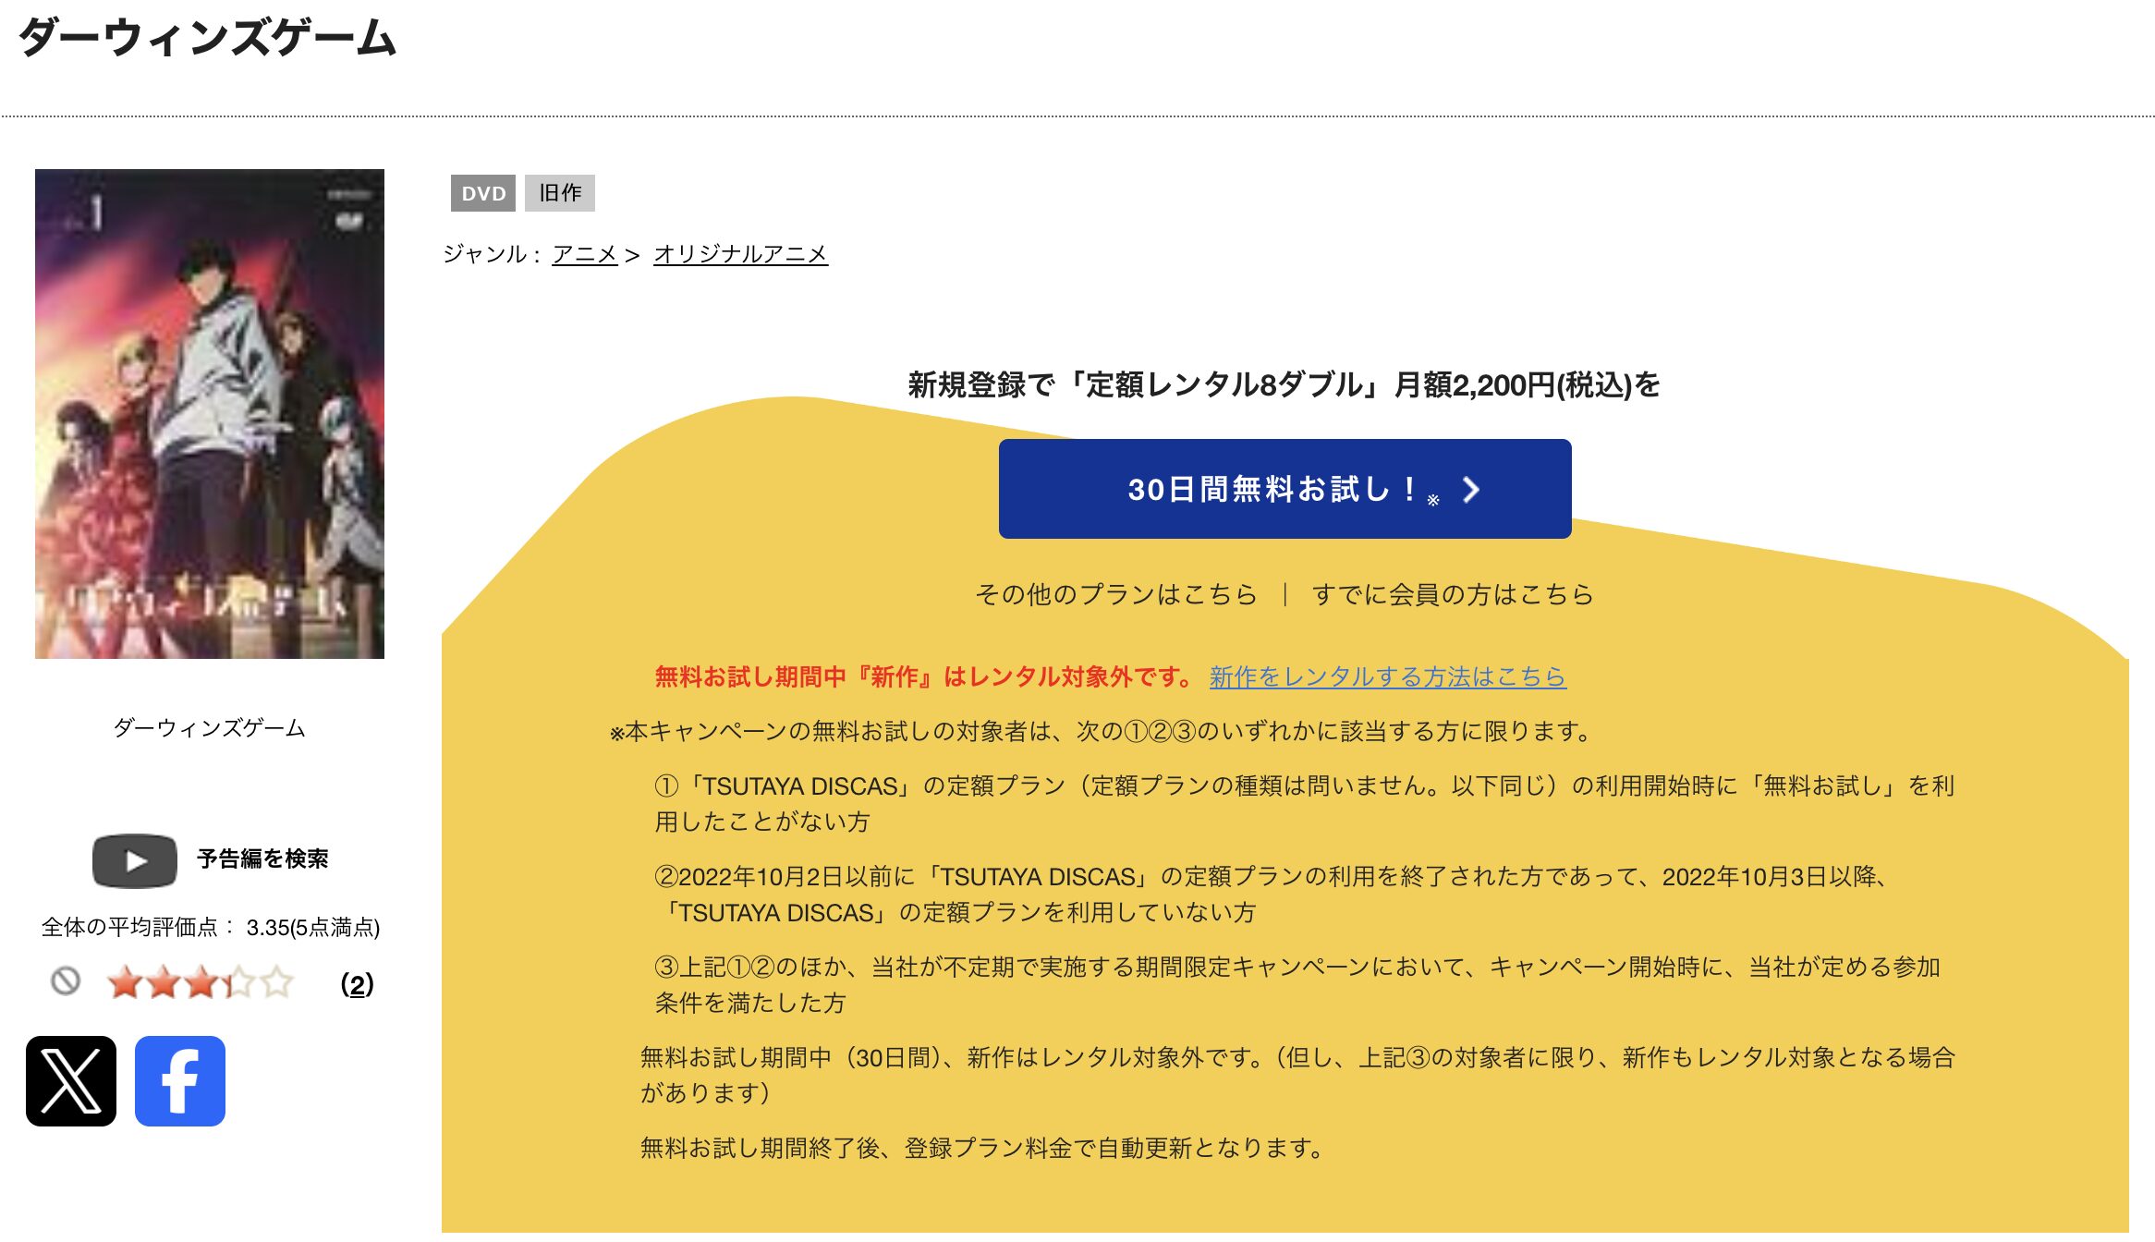Screen dimensions: 2155x1242
Task: Click 予告編を検索 label
Action: (x=262, y=858)
